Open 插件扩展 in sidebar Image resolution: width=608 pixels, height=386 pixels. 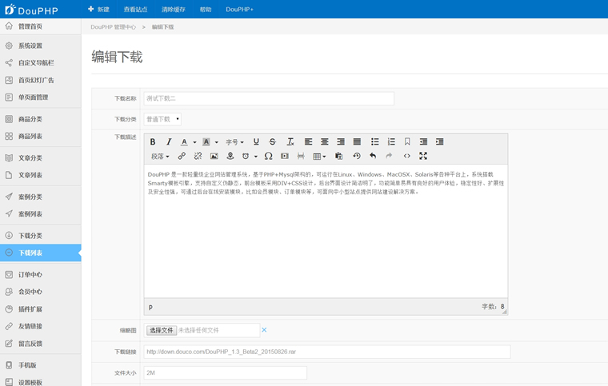(40, 309)
